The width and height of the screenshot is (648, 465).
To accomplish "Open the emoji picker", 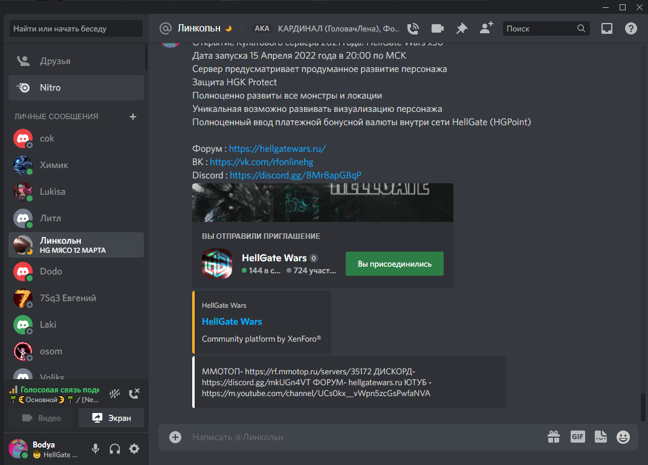I will pos(623,437).
